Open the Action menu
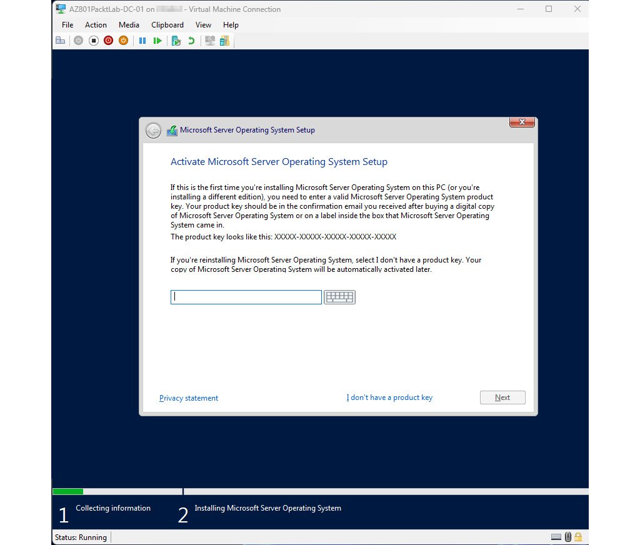 point(96,25)
